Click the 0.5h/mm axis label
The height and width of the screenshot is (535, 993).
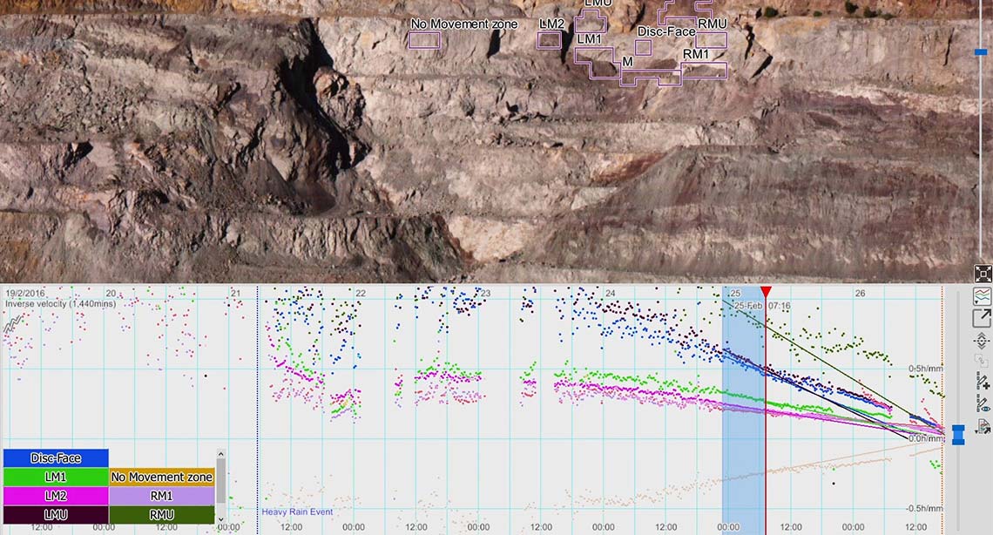click(x=925, y=369)
